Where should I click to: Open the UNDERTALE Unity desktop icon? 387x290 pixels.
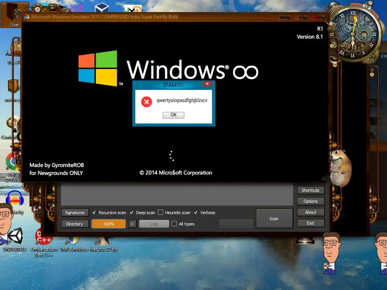pyautogui.click(x=15, y=239)
